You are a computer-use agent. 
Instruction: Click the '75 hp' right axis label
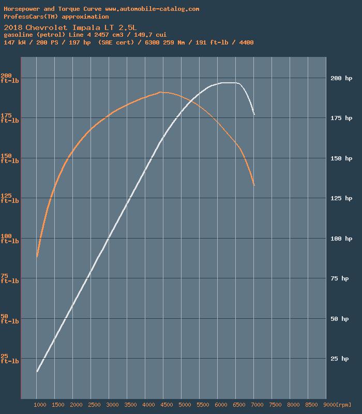(340, 278)
